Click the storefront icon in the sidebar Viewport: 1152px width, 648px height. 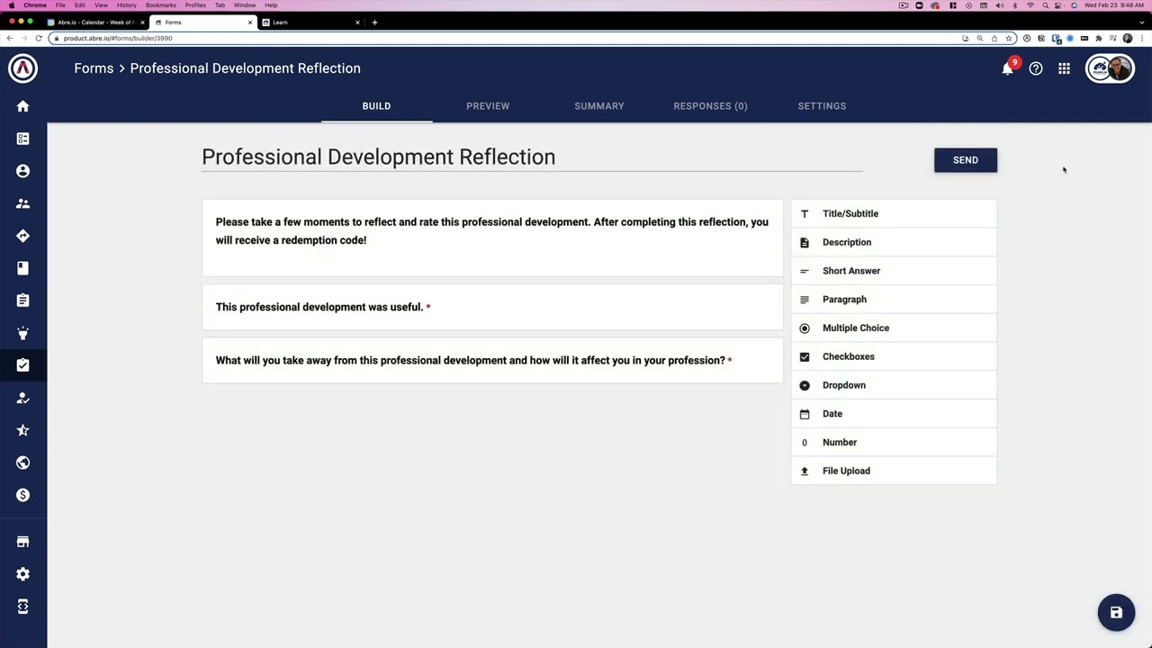point(23,542)
